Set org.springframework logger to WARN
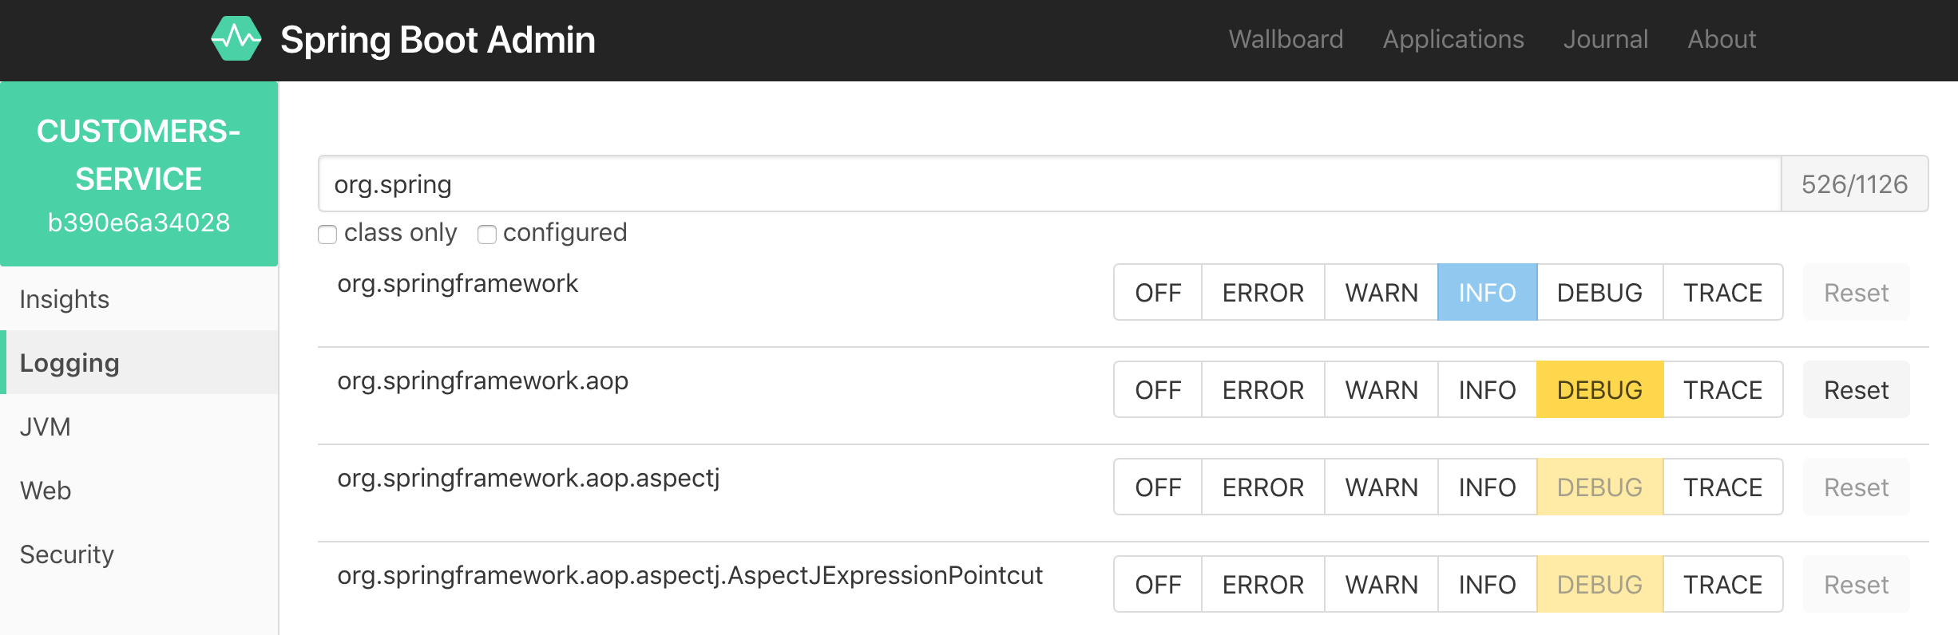Viewport: 1958px width, 635px height. (1381, 293)
